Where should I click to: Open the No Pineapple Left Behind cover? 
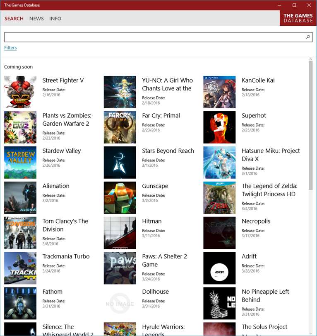click(x=219, y=303)
